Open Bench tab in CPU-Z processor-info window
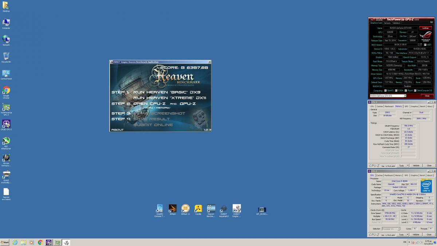 [x=422, y=175]
